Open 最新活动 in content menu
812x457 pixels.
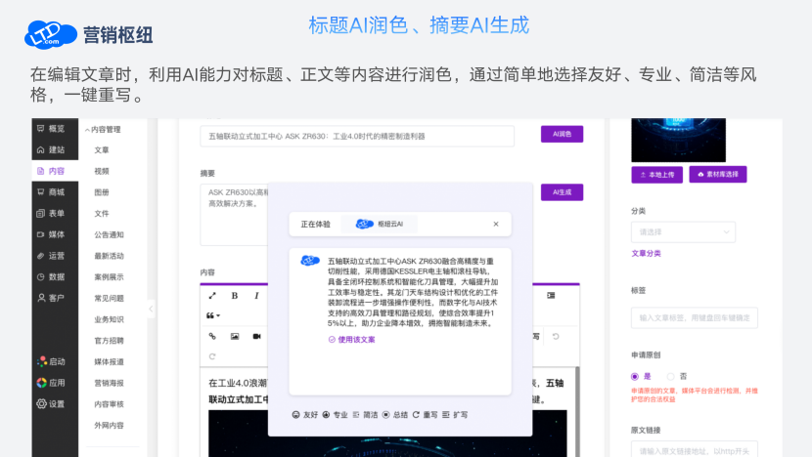click(x=109, y=256)
